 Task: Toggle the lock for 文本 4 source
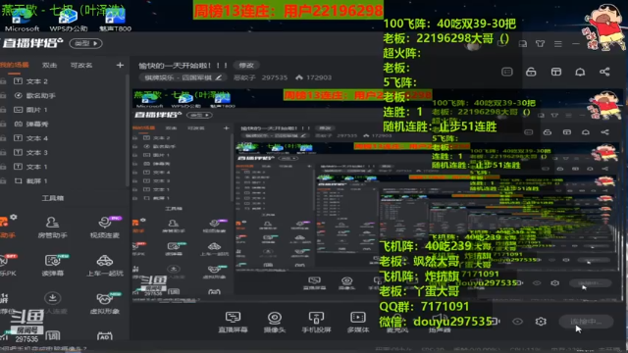point(3,138)
